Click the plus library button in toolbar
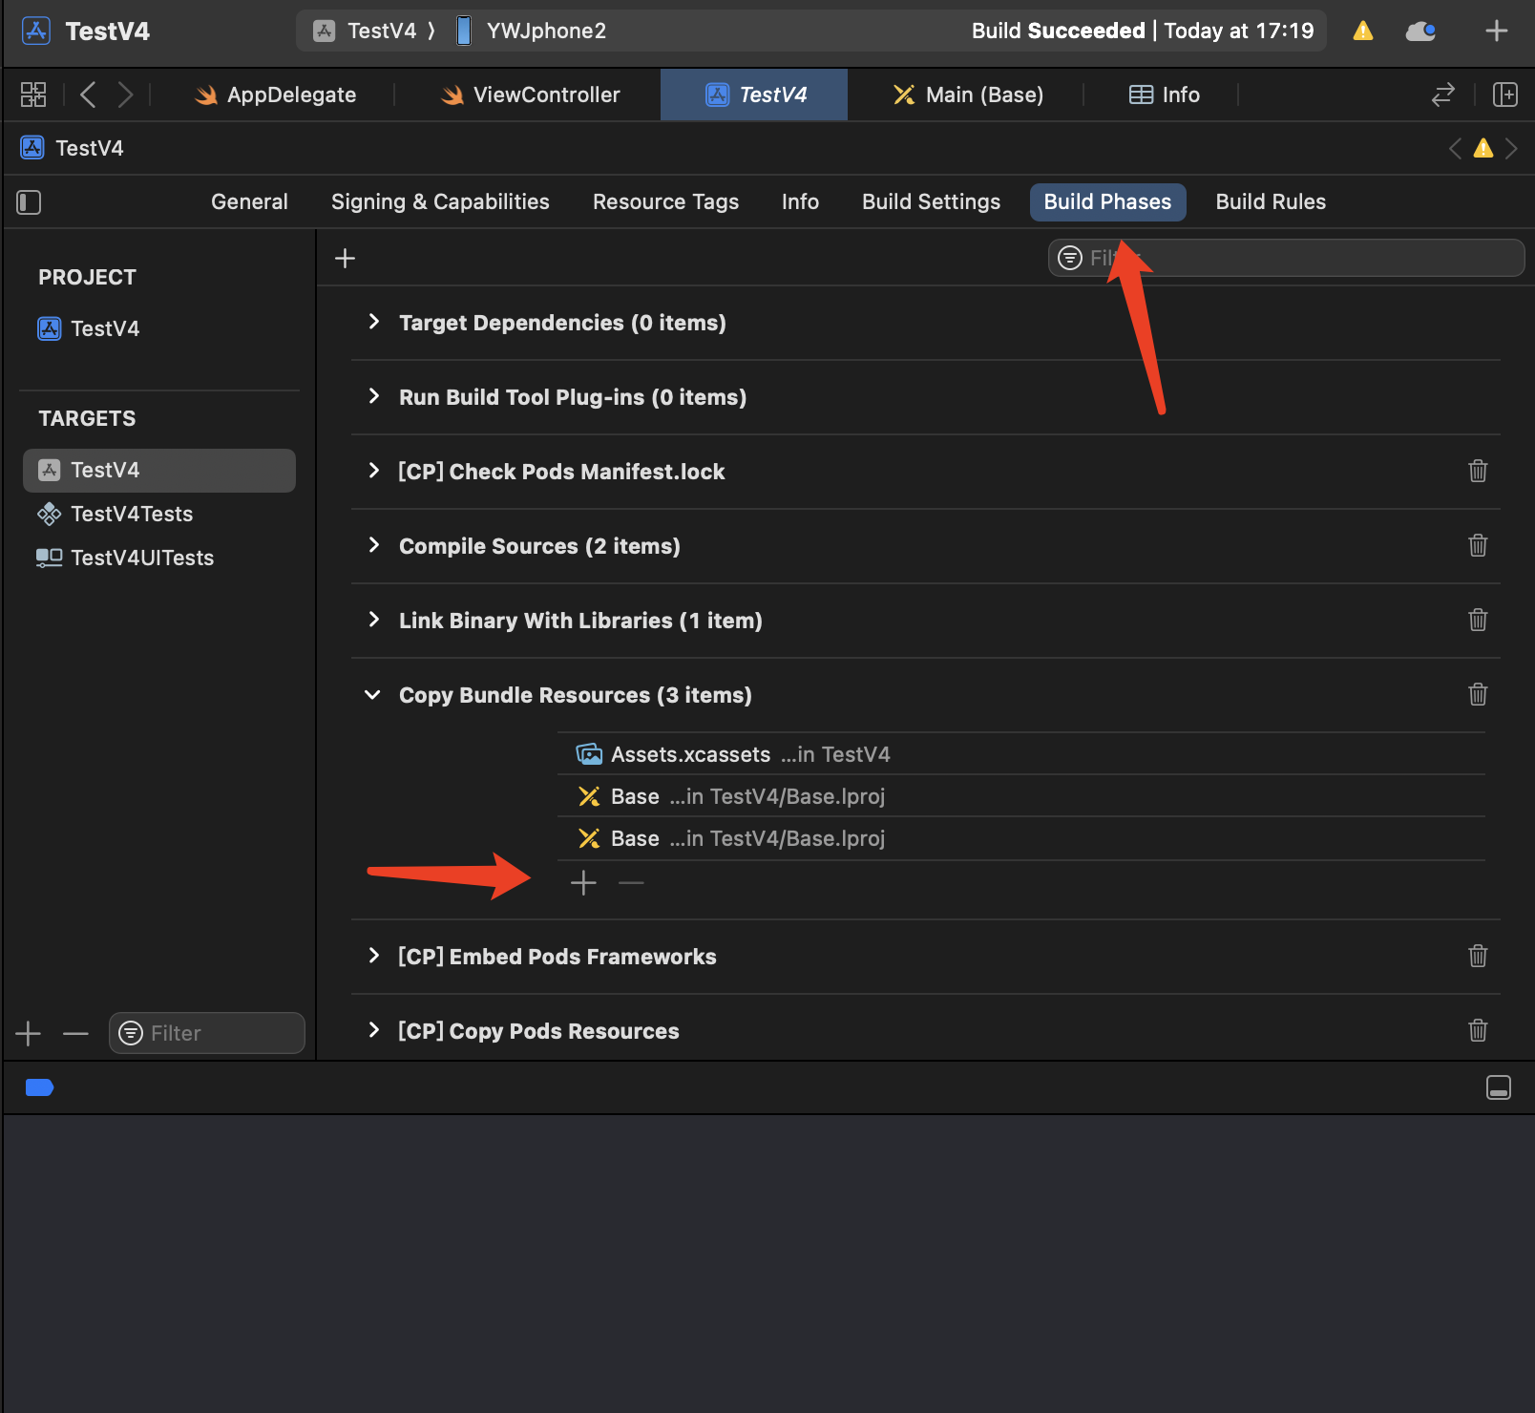 click(x=1497, y=31)
